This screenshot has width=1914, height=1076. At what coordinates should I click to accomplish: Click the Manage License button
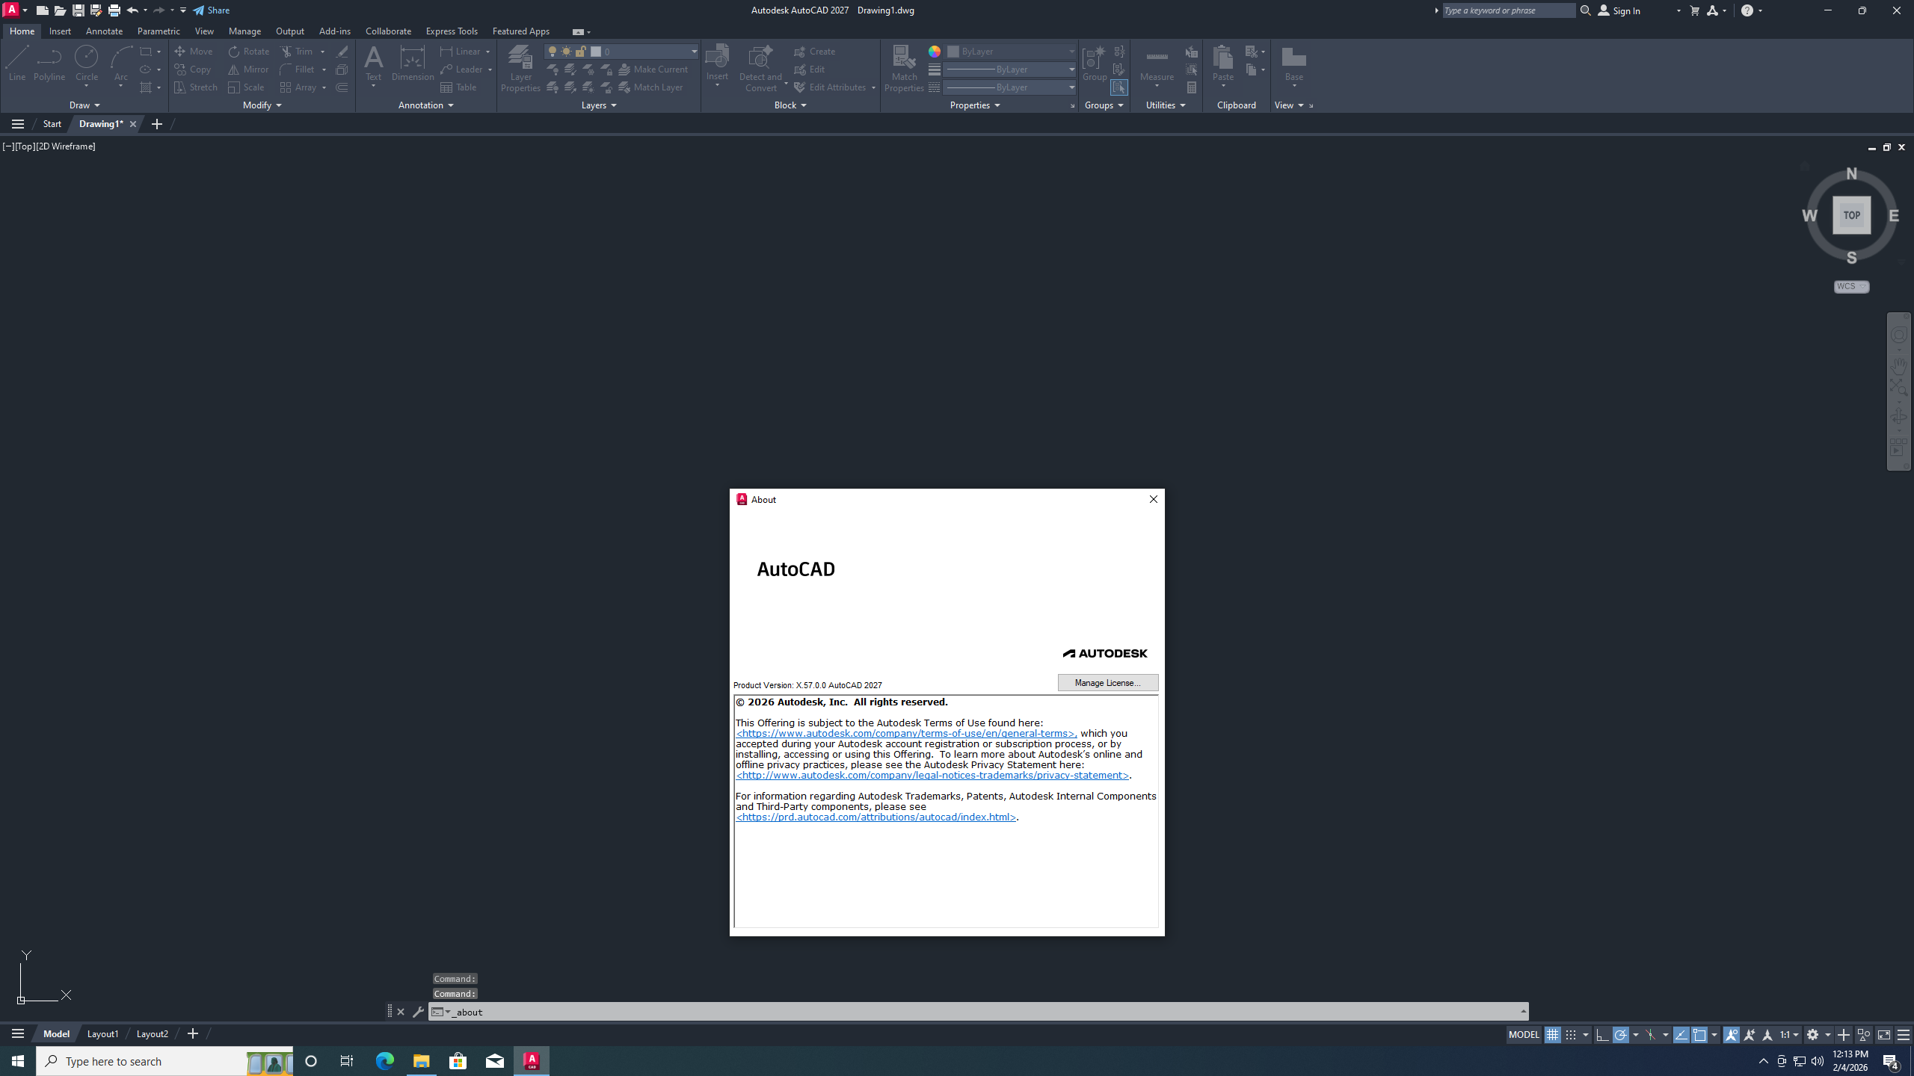click(x=1107, y=682)
